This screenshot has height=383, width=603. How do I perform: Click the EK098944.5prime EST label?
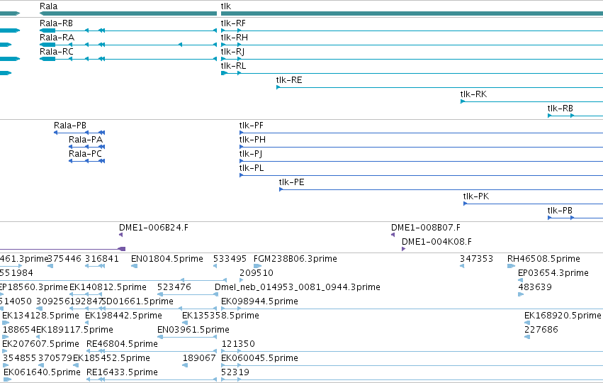point(259,301)
